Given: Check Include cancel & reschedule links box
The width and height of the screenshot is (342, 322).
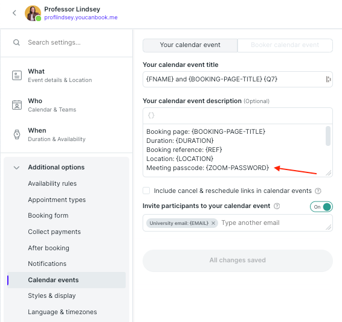Looking at the screenshot, I should coord(146,191).
